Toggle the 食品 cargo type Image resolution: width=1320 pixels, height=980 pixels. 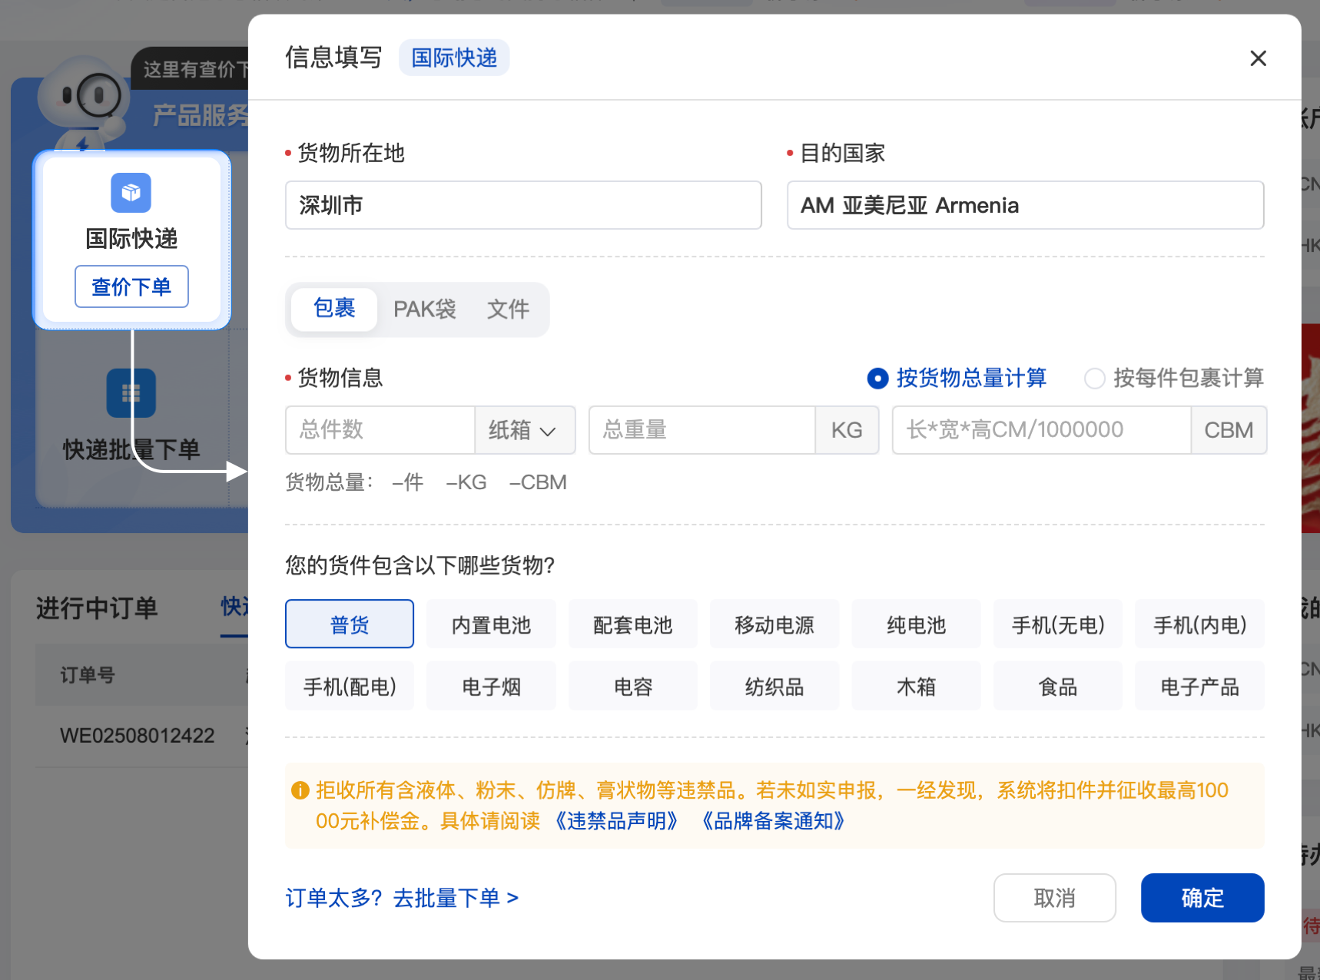pos(1057,686)
